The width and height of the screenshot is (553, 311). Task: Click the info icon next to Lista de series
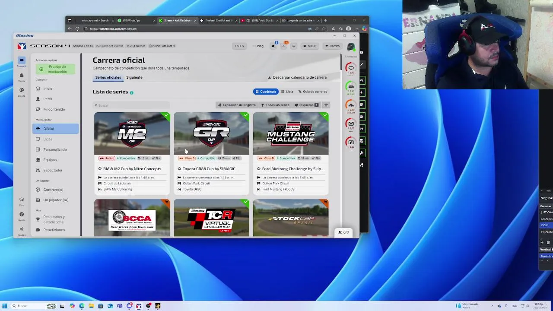tap(131, 92)
